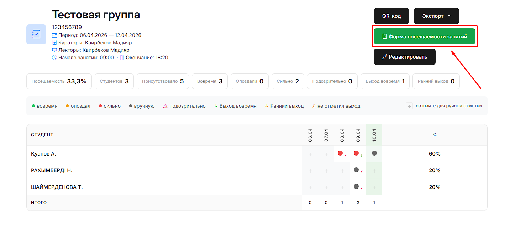Click the red status dot for Қуанов on 08.04
This screenshot has width=510, height=229.
(x=340, y=153)
